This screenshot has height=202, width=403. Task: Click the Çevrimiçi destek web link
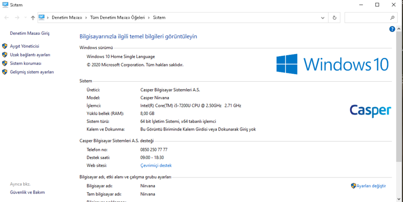(x=156, y=165)
